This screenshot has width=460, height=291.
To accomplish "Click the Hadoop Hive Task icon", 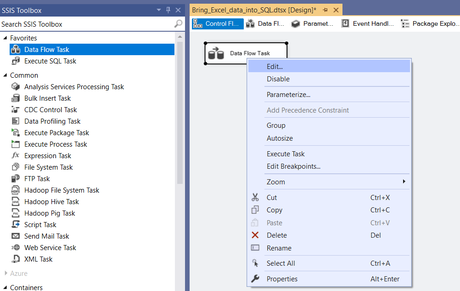I will coord(16,202).
